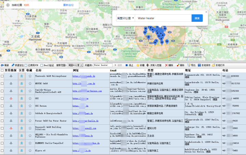
Task: Click anchor icon in Thermondo GmbH row
Action: pos(11,76)
